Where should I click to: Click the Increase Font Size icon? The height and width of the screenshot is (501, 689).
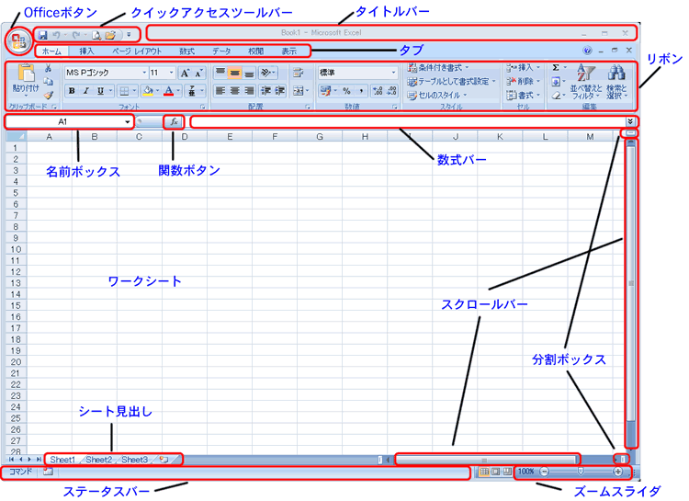pos(185,73)
